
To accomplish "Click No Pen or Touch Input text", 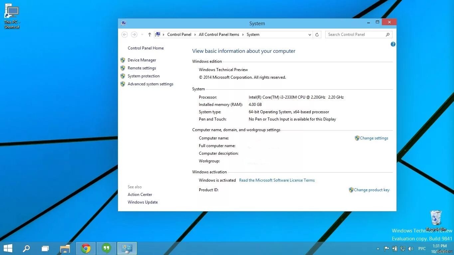I will click(x=292, y=119).
